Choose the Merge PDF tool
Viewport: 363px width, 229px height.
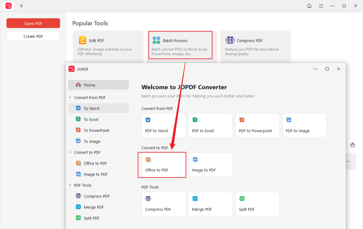tap(210, 204)
